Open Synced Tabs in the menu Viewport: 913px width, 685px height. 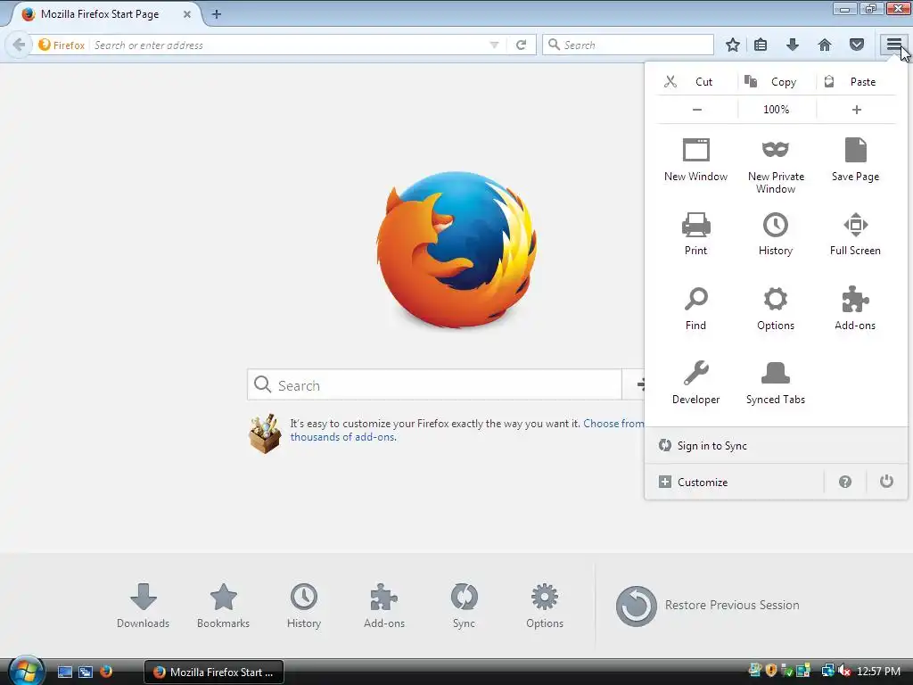pyautogui.click(x=776, y=383)
